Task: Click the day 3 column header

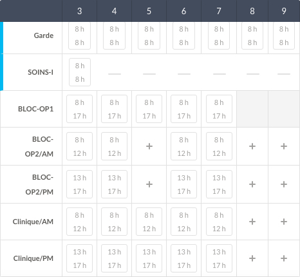Action: [x=80, y=11]
